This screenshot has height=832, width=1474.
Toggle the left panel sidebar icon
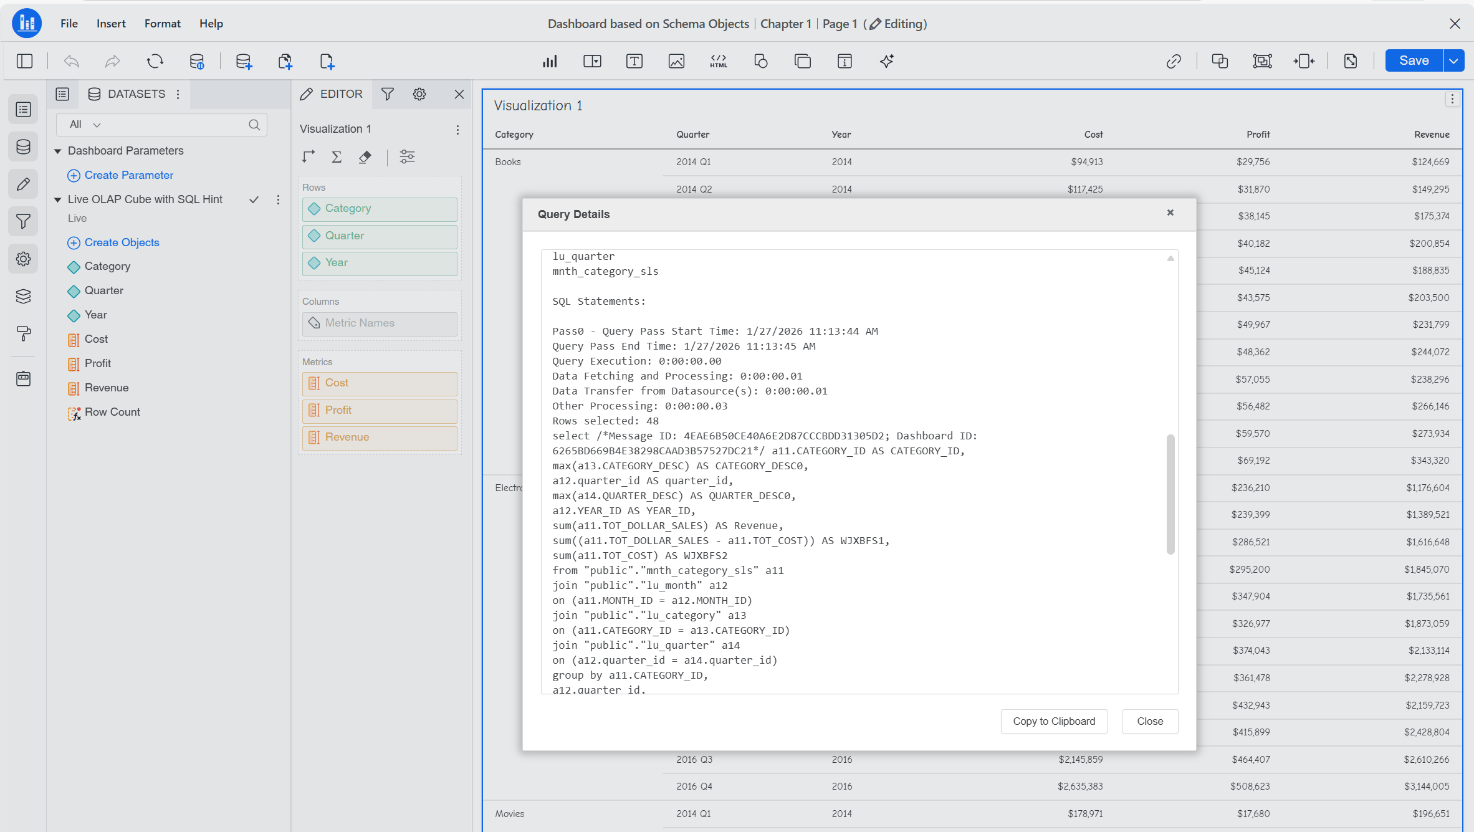click(x=24, y=61)
